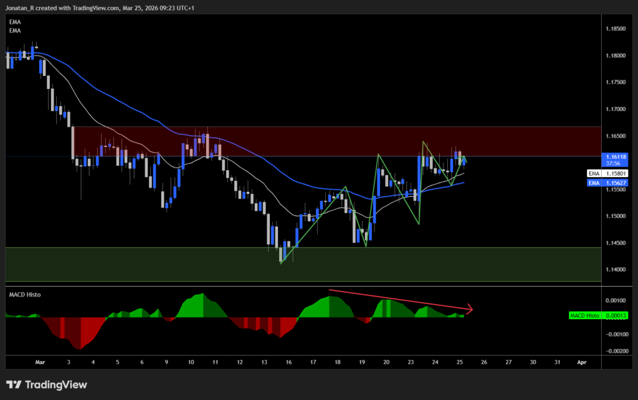Click date 25 on the time axis
The width and height of the screenshot is (638, 400).
(459, 361)
